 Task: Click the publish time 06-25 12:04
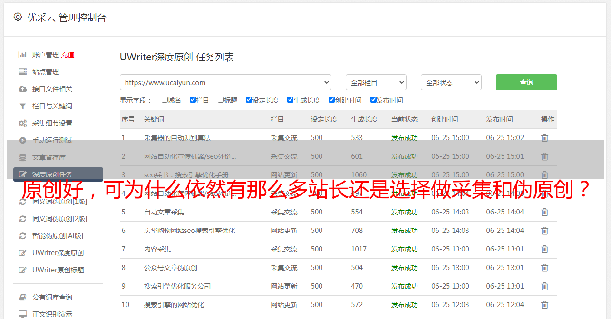tap(505, 305)
